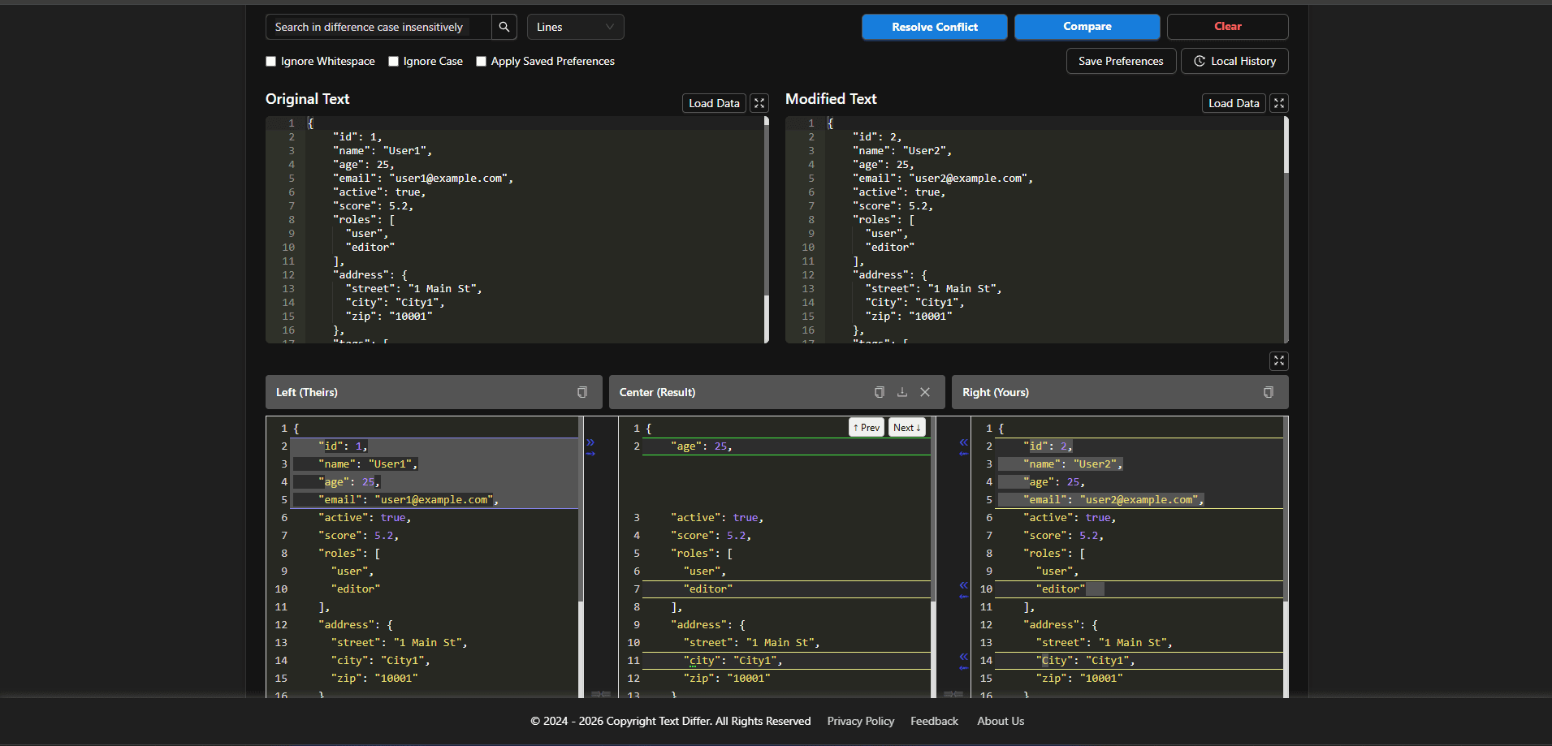Open Local History
The height and width of the screenshot is (746, 1552).
[1234, 61]
